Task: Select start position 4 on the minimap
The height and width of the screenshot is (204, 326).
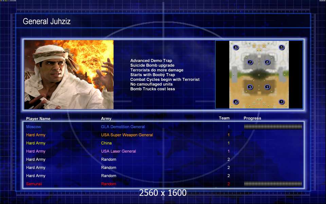Action: tap(236, 102)
